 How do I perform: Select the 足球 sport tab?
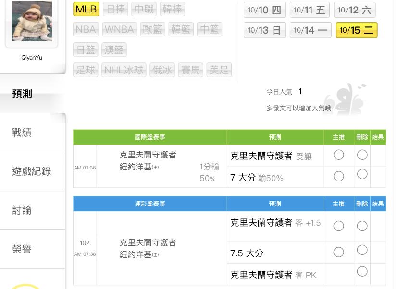tap(86, 70)
